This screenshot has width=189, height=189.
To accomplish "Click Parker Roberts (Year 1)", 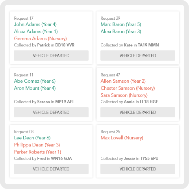I will (38, 152).
